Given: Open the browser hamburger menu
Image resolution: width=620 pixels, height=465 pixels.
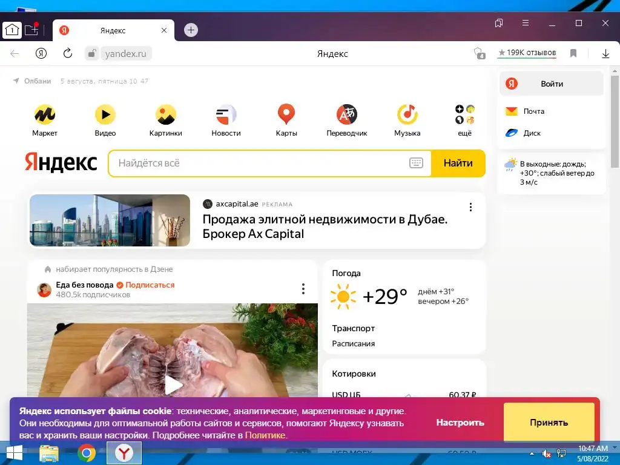Looking at the screenshot, I should pos(526,23).
